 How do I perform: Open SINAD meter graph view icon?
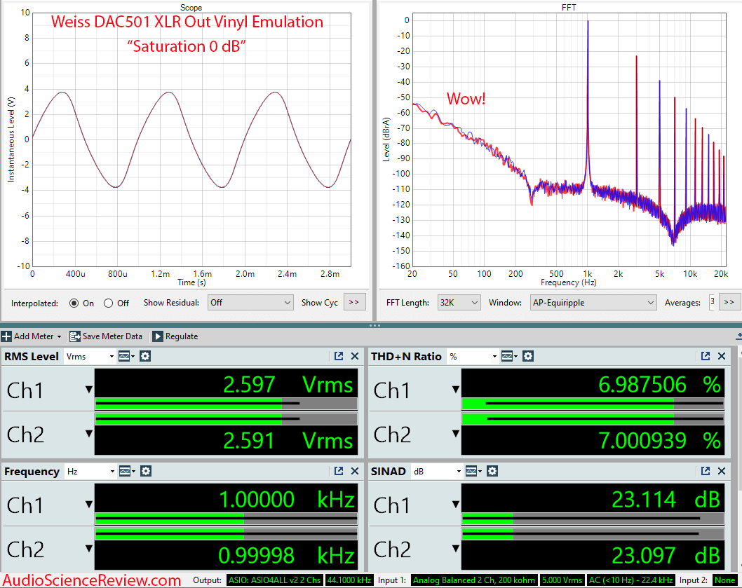pyautogui.click(x=471, y=471)
